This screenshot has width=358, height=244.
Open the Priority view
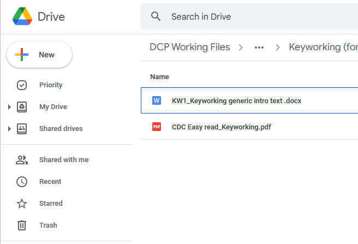(x=51, y=85)
